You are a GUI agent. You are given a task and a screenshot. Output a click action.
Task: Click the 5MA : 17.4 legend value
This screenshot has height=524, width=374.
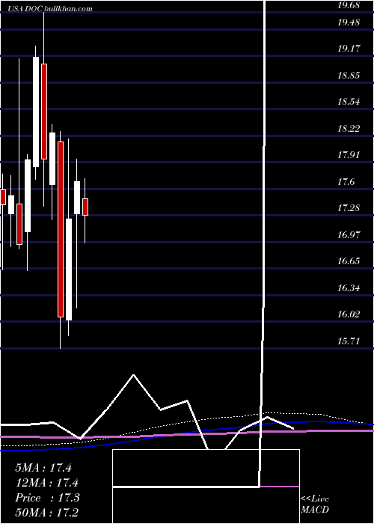coord(43,468)
